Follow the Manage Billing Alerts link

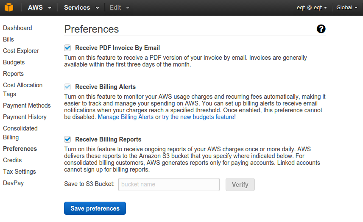pyautogui.click(x=126, y=117)
